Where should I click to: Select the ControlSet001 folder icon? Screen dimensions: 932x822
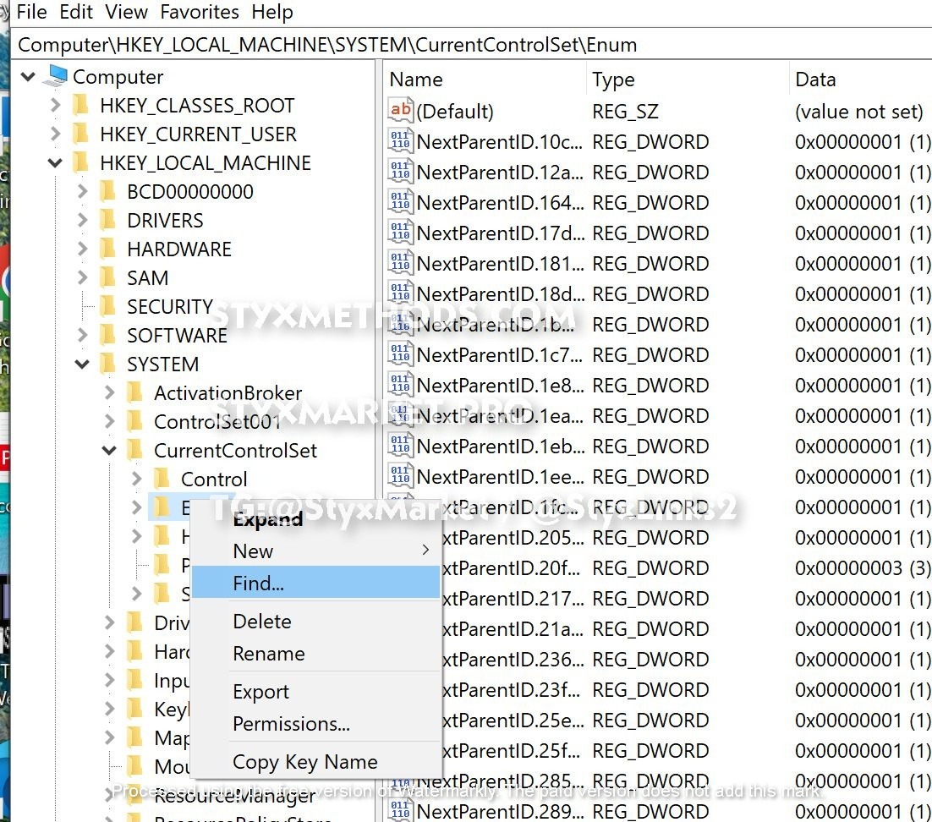point(135,421)
